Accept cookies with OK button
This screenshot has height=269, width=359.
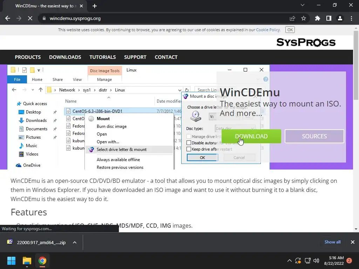pyautogui.click(x=290, y=30)
